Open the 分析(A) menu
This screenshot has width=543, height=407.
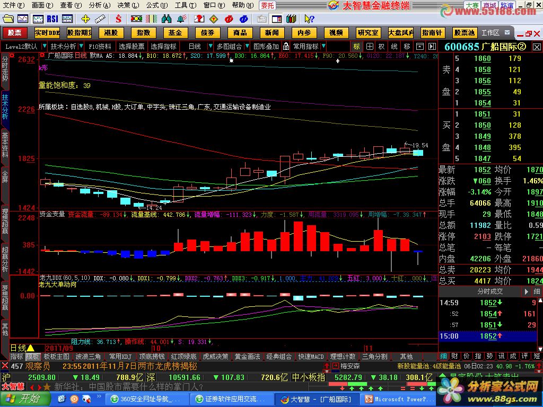pyautogui.click(x=99, y=5)
